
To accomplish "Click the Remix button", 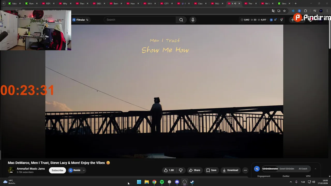I will (x=75, y=170).
